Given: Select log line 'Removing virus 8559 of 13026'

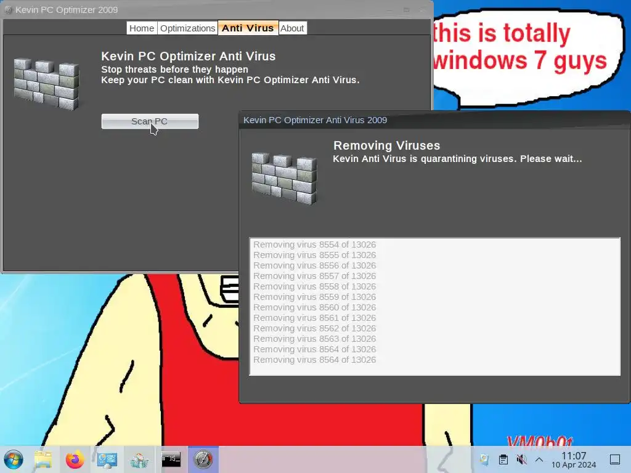Looking at the screenshot, I should click(314, 297).
